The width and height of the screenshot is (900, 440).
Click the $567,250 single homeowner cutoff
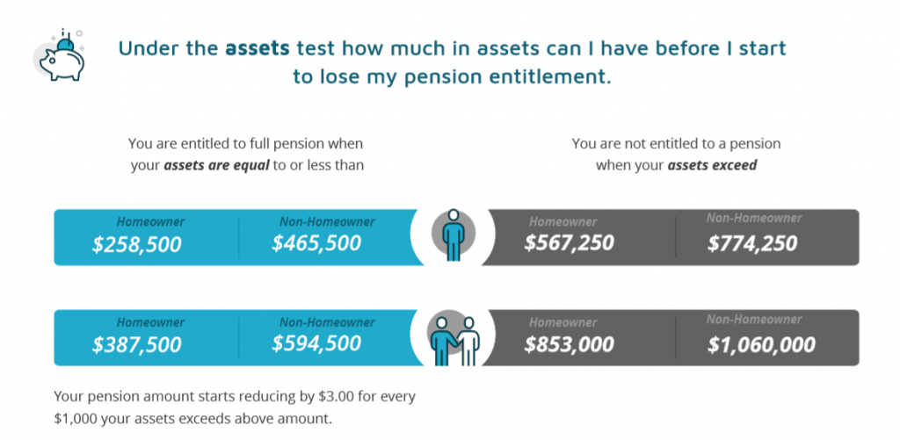569,242
